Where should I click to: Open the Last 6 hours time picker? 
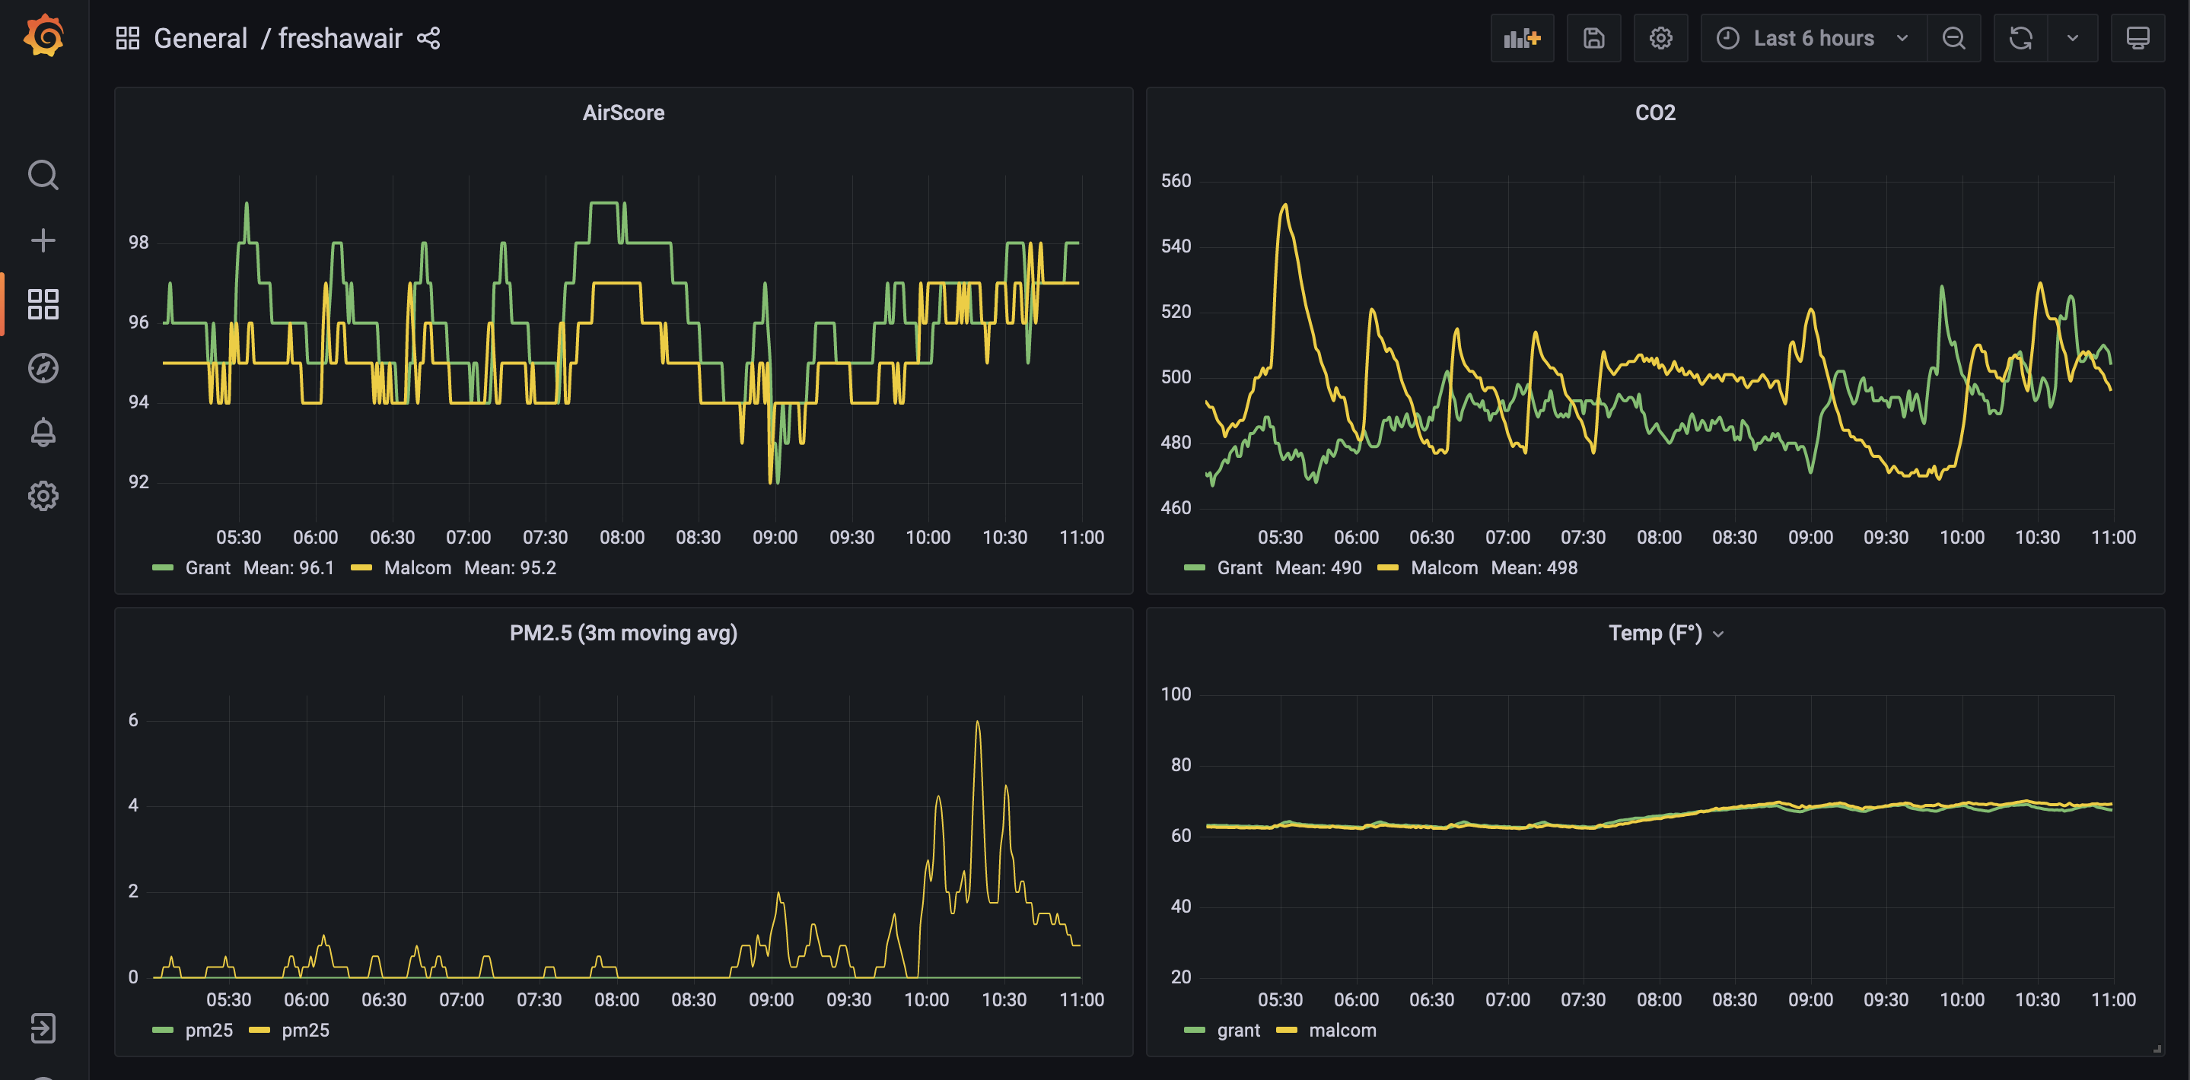click(1813, 38)
